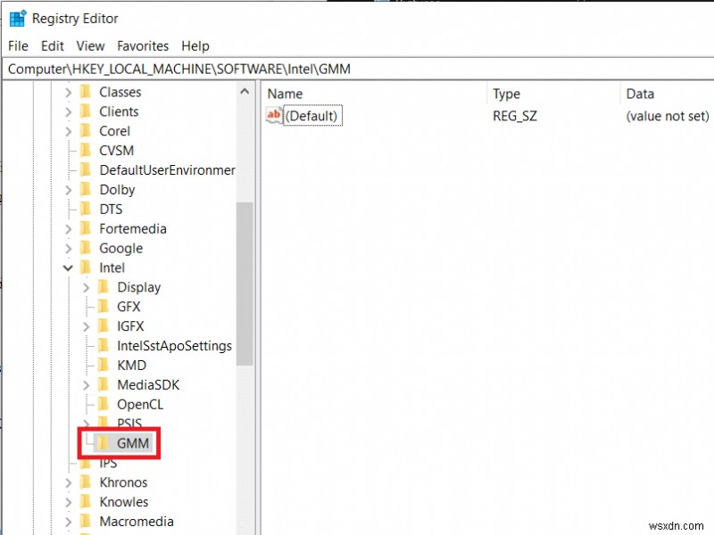Open the Help menu

click(x=195, y=46)
